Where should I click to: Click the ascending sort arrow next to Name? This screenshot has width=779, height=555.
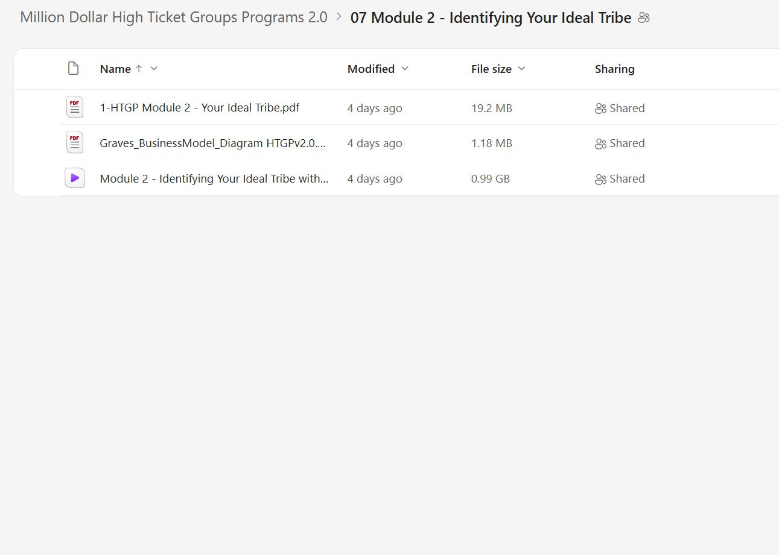coord(139,69)
